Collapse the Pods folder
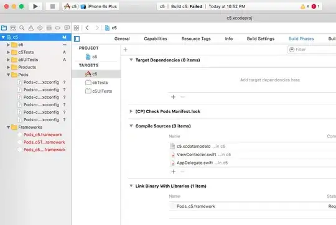Viewport: 336px width, 225px height. point(8,75)
